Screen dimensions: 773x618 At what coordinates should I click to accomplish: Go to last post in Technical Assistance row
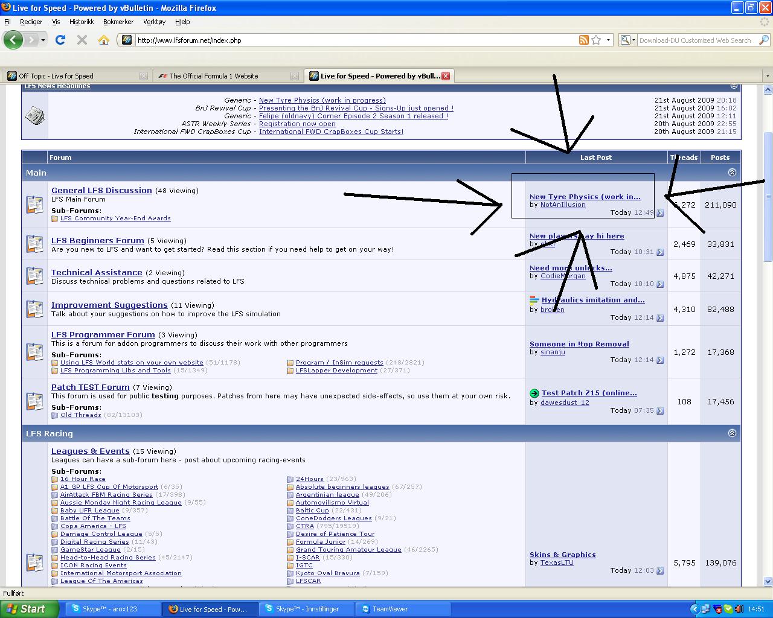tap(660, 284)
